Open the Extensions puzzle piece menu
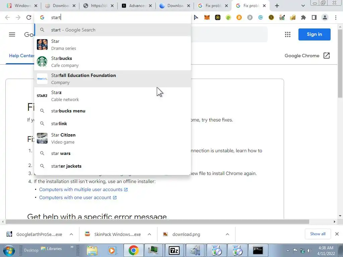The image size is (343, 257). [x=303, y=17]
